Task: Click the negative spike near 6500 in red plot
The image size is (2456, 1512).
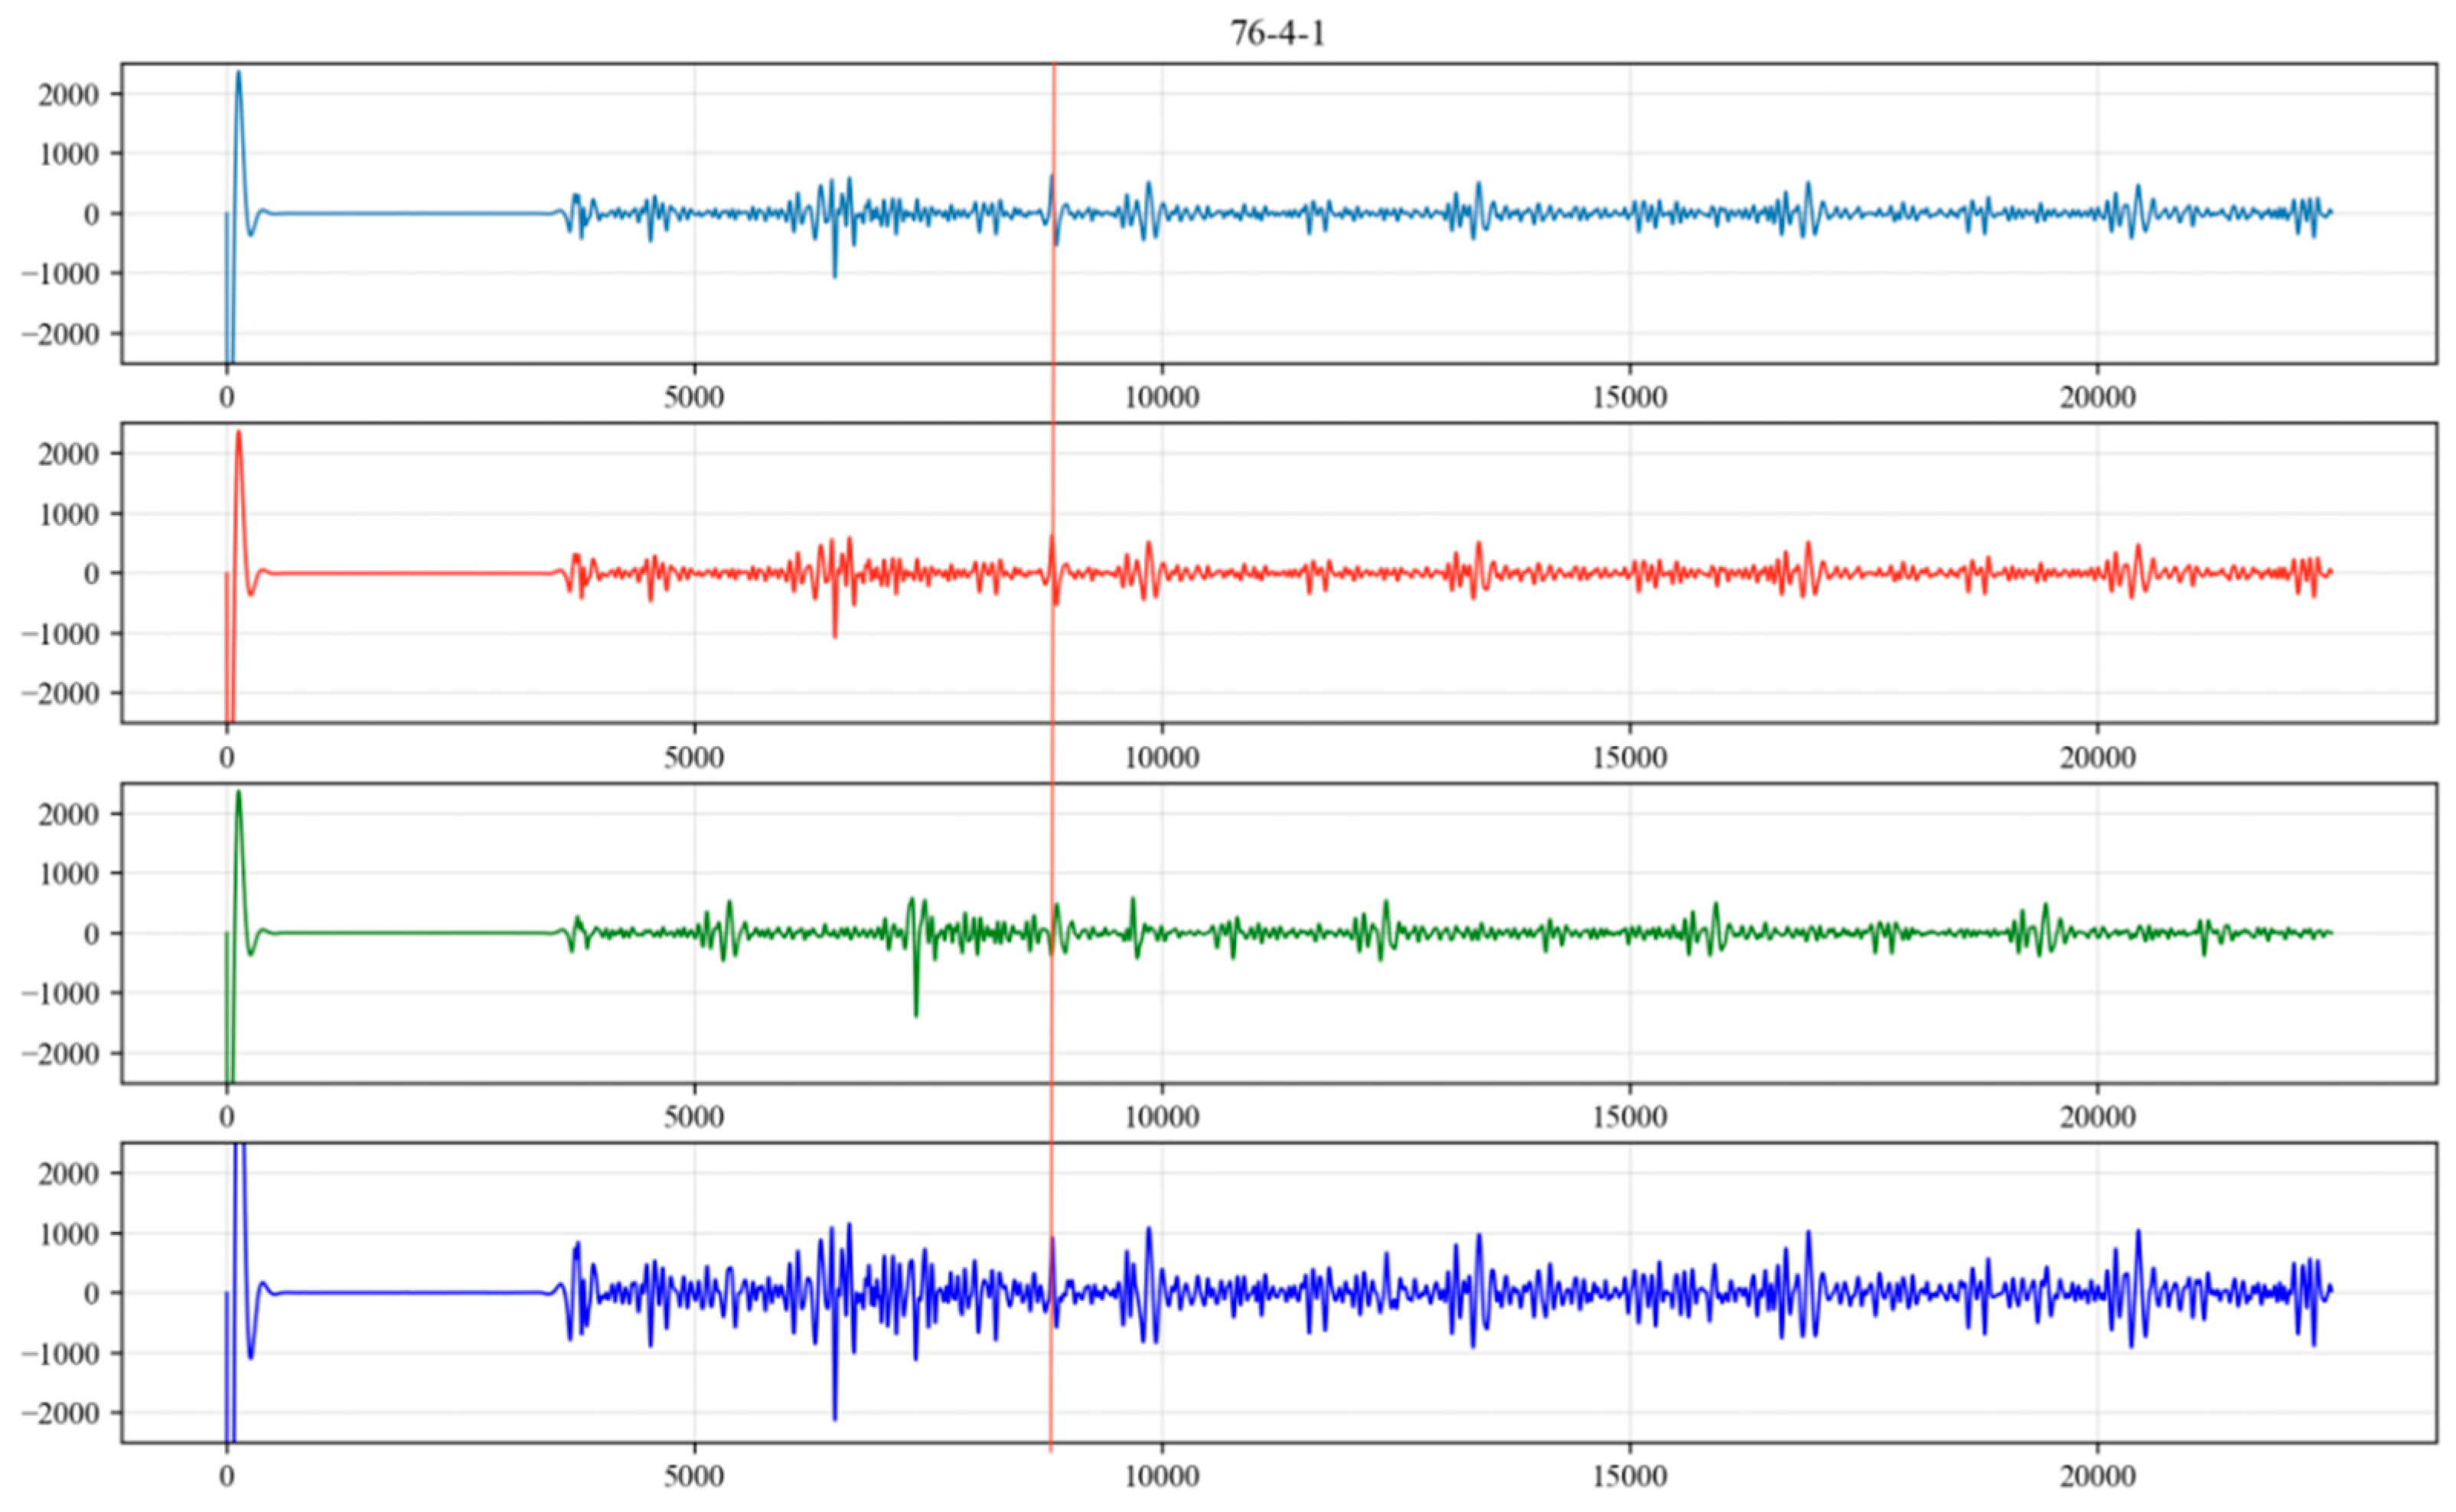Action: (835, 628)
